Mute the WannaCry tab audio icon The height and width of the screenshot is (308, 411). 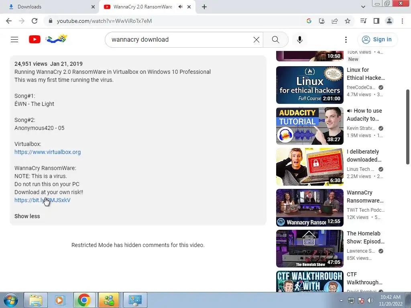point(180,7)
